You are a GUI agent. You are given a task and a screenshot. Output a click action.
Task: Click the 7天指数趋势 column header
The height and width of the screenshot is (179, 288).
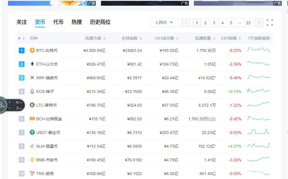(x=259, y=38)
